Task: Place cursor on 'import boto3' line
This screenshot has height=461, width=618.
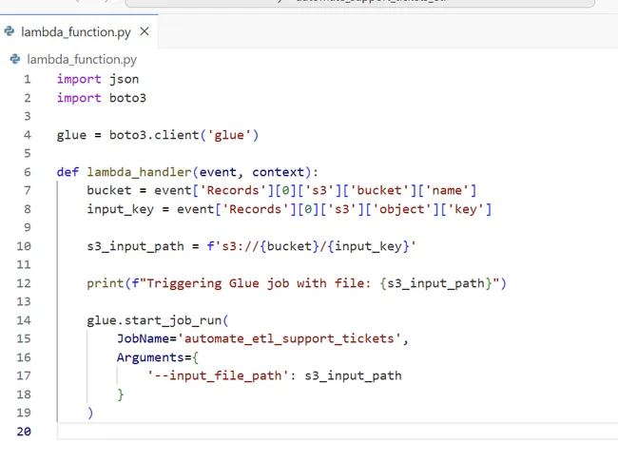Action: click(102, 98)
